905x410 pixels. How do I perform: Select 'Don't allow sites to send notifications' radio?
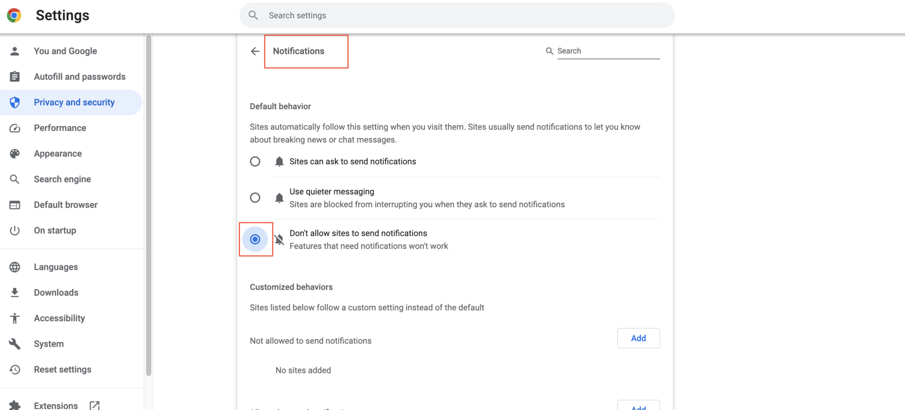pyautogui.click(x=255, y=239)
